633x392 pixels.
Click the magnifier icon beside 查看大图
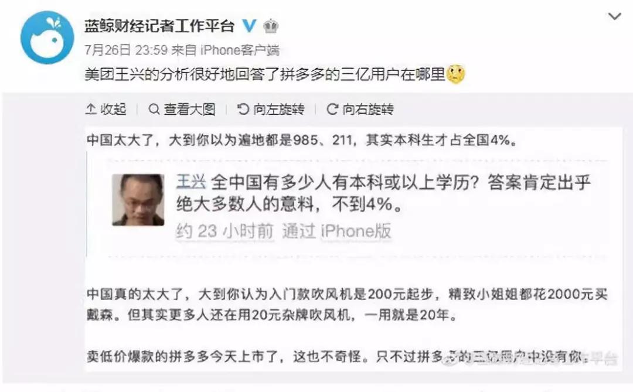pos(154,109)
